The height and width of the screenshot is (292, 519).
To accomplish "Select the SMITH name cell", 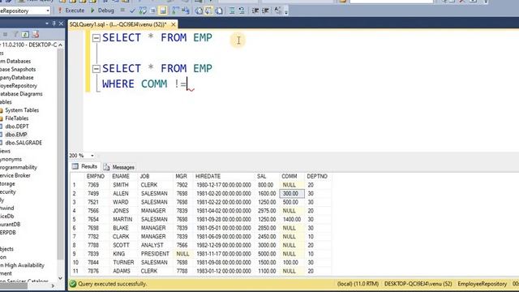I will [x=124, y=185].
